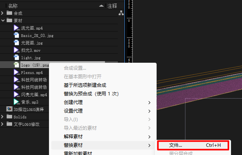Screen dimensions: 242x155
Task: Open the 创建代理 submenu arrow
Action: pyautogui.click(x=149, y=102)
